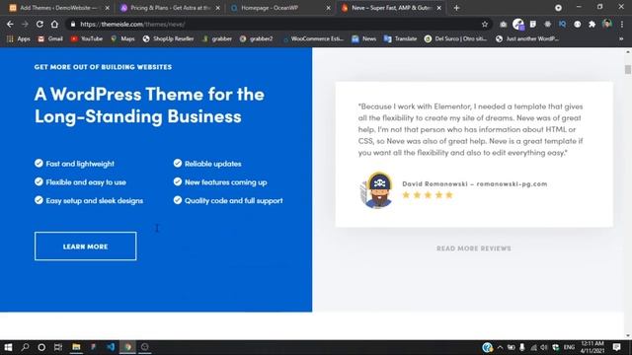Click the page vertical scrollbar thumb
Viewport: 632px width, 355px height.
[x=628, y=69]
